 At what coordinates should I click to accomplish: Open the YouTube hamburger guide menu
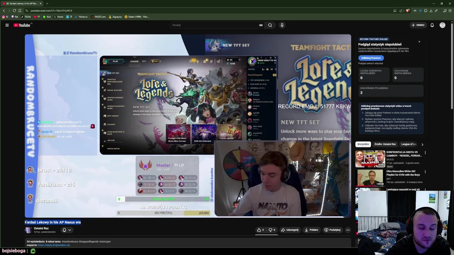click(x=7, y=25)
